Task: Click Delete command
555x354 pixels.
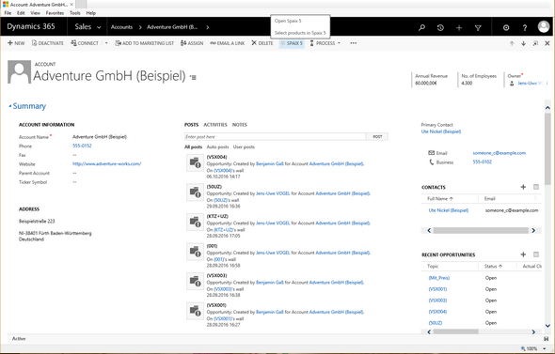Action: pos(262,43)
